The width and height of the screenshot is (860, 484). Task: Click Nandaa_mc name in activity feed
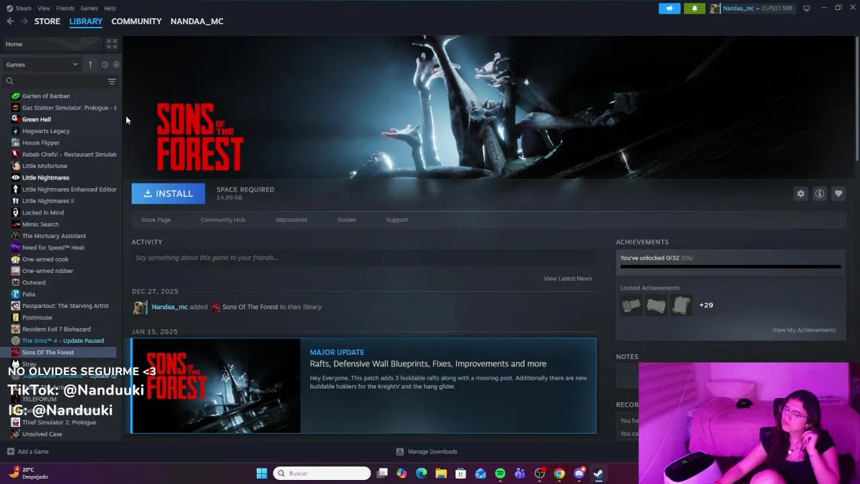169,307
